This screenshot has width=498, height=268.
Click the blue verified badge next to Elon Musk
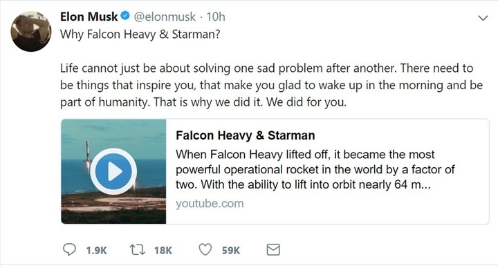125,15
